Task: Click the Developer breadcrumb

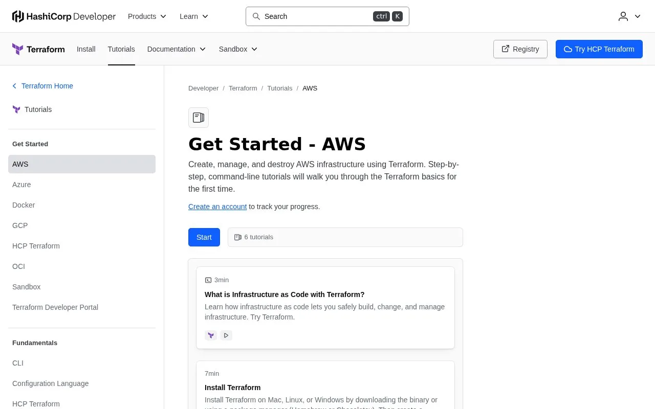Action: [x=203, y=88]
